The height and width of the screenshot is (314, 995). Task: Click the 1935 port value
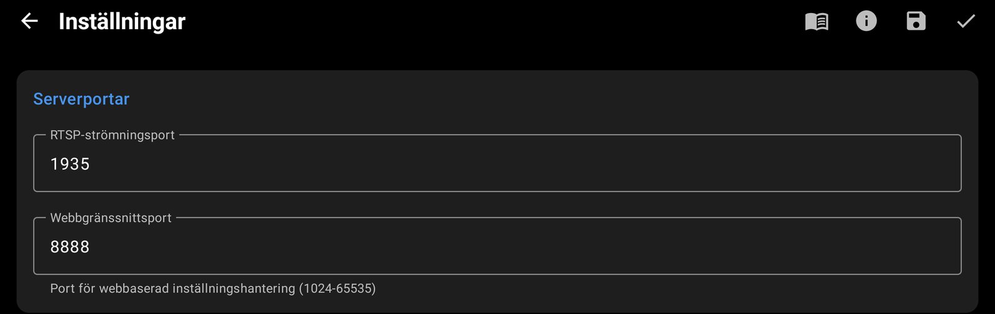(x=70, y=164)
